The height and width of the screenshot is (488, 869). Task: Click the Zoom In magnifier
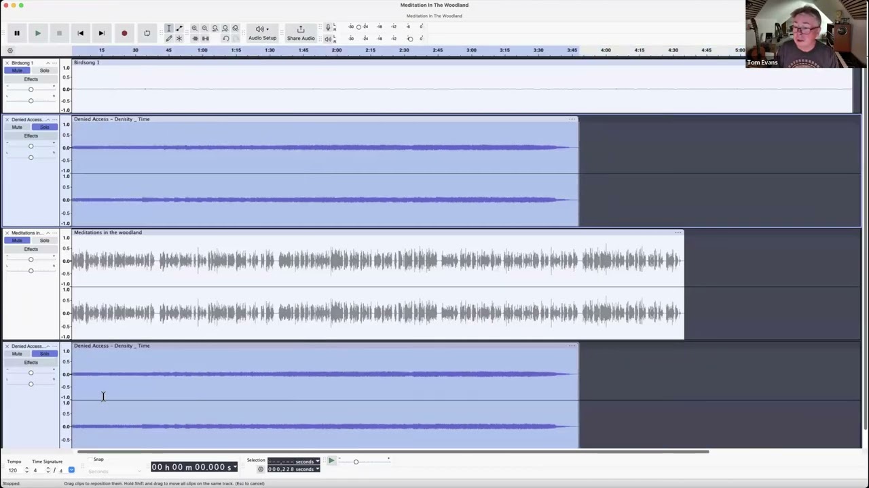click(194, 28)
